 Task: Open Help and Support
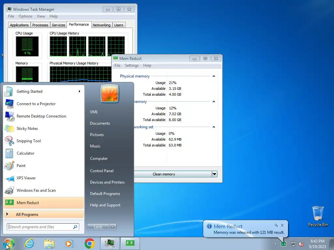[x=105, y=205]
